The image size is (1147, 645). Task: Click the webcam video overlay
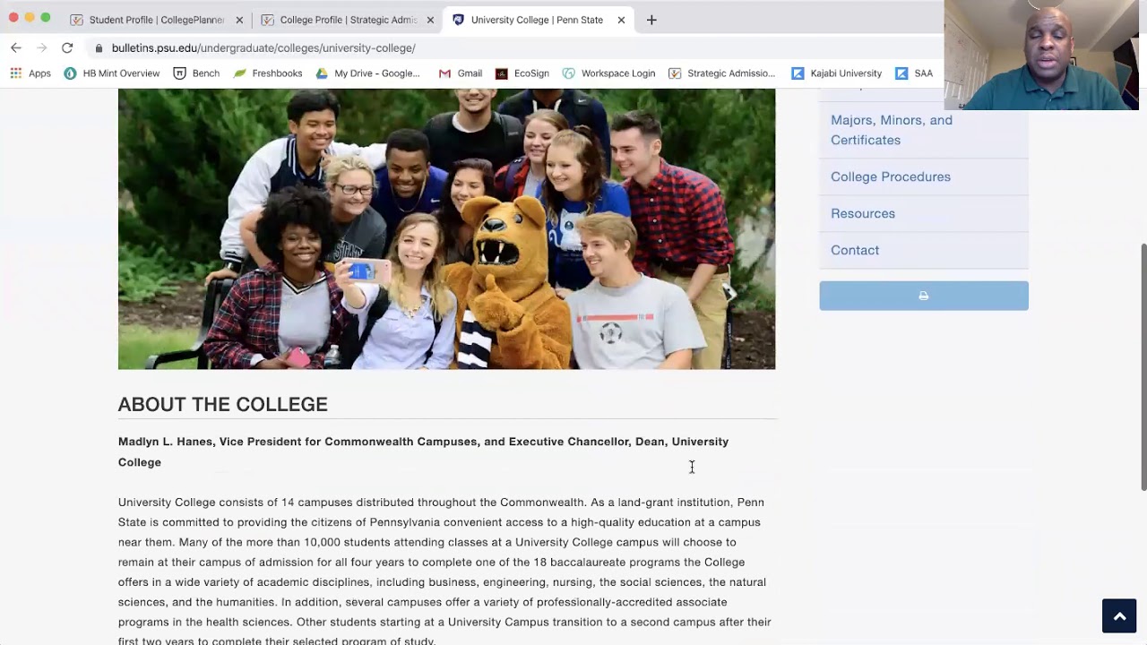(1040, 55)
